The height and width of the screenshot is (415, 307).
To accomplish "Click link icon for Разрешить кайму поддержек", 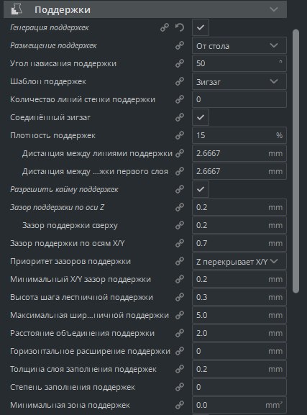I will 180,189.
